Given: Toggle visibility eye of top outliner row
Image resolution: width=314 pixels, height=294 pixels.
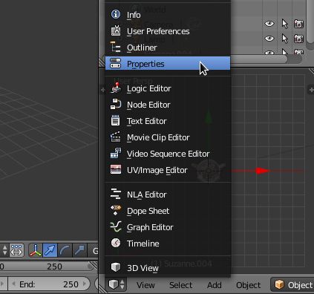Looking at the screenshot, I should pos(269,24).
